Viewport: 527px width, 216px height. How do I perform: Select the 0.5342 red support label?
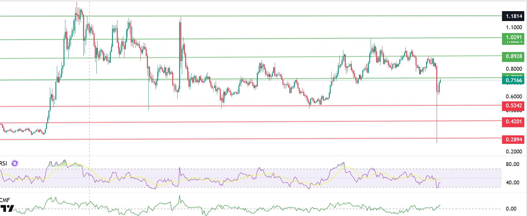(513, 106)
